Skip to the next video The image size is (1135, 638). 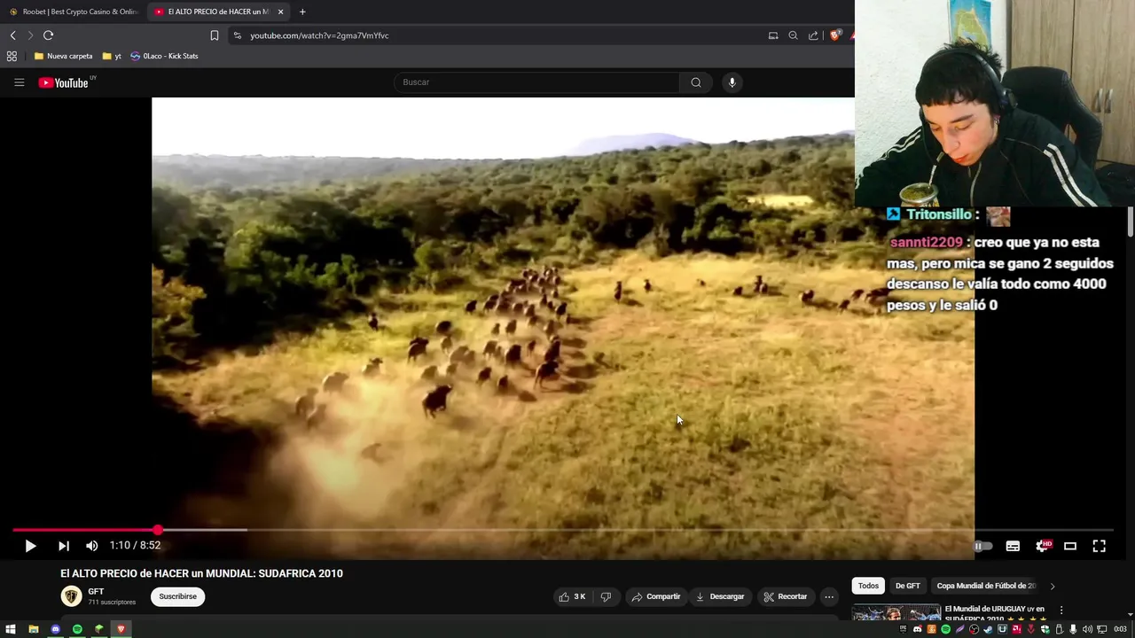[63, 546]
